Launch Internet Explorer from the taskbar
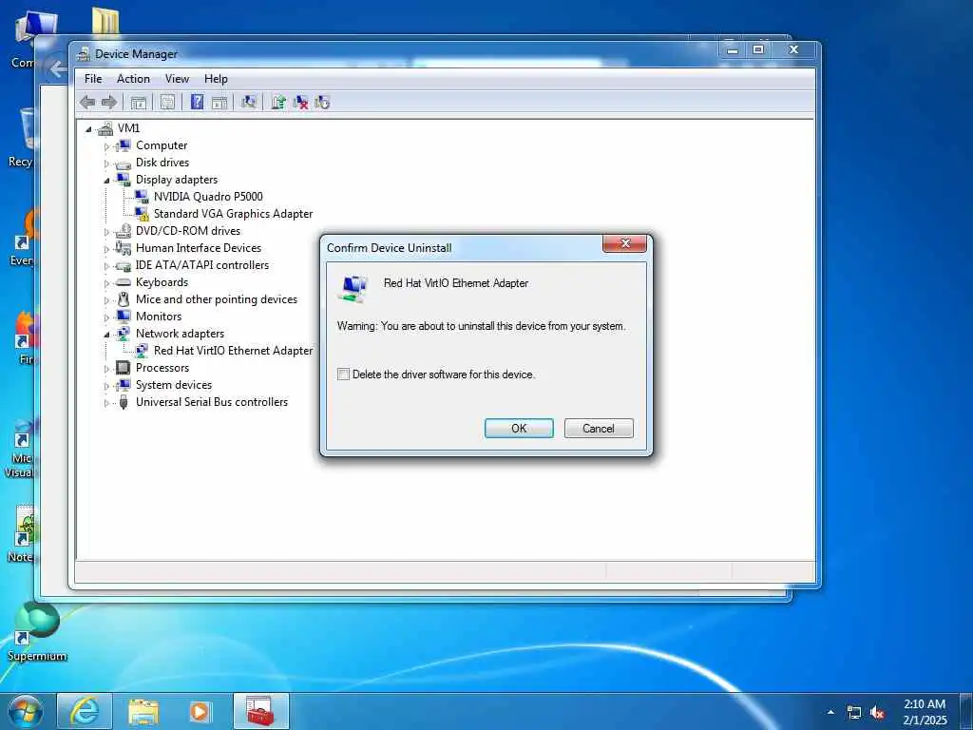 click(85, 711)
